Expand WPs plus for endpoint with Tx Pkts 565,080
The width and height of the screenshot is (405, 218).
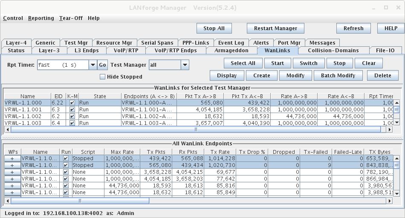point(12,165)
